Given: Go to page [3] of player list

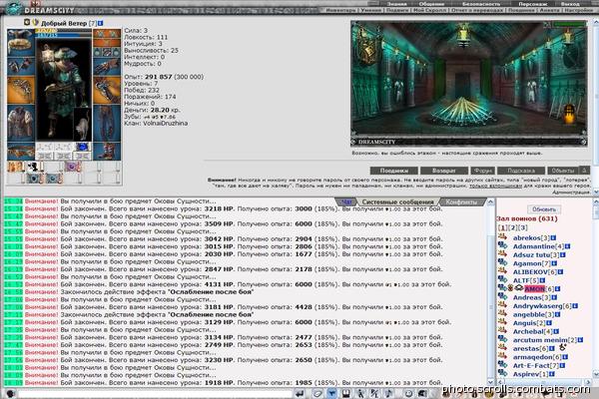Looking at the screenshot, I should (x=523, y=228).
